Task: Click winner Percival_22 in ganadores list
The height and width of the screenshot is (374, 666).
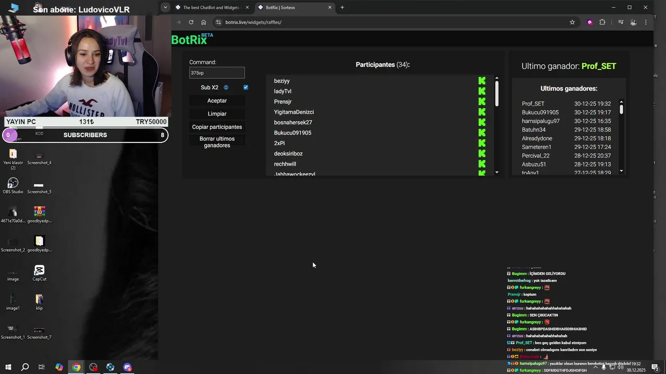Action: point(535,156)
